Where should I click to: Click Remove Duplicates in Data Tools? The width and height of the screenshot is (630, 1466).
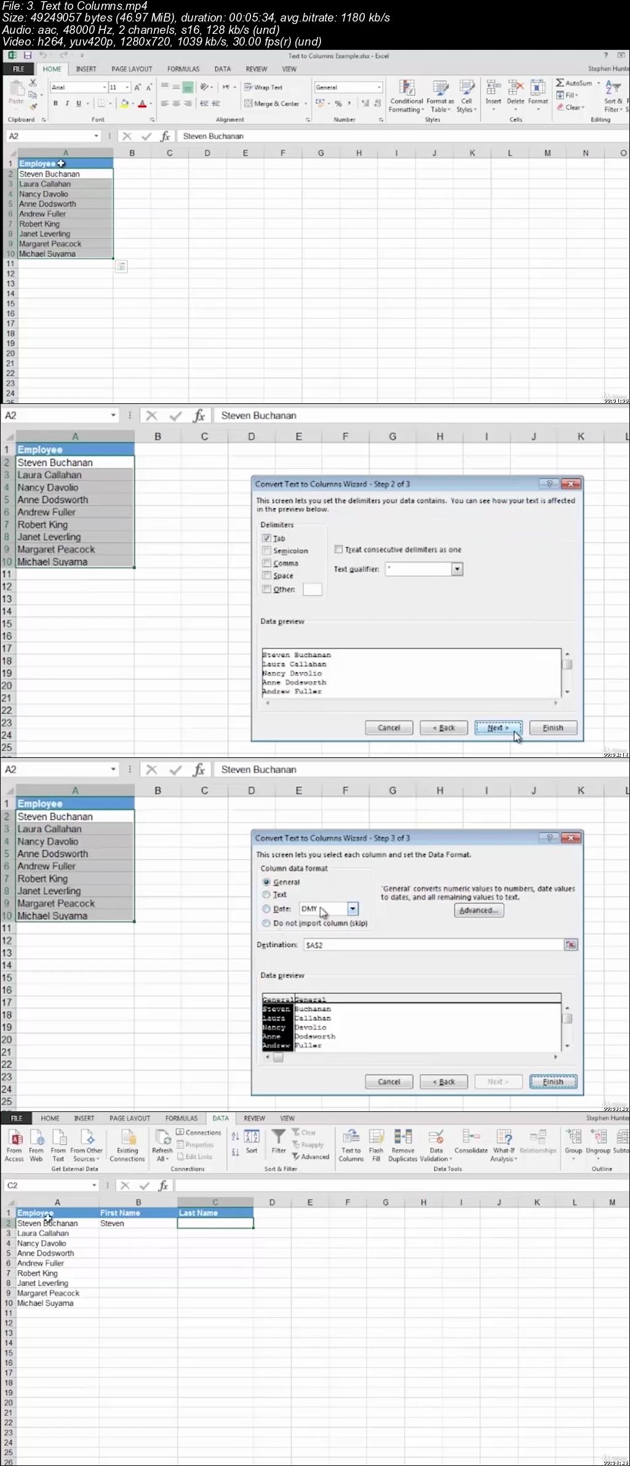pyautogui.click(x=403, y=1145)
